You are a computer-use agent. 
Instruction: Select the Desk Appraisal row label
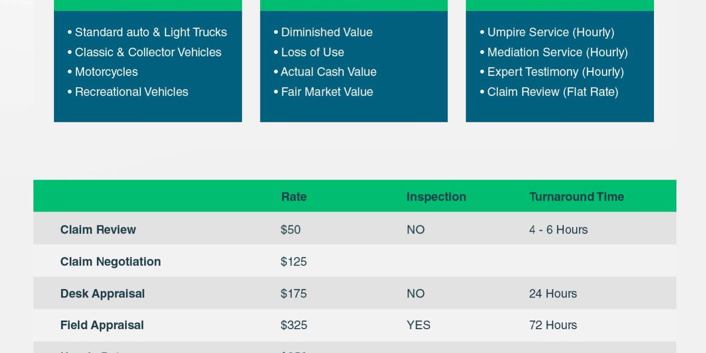(x=102, y=293)
